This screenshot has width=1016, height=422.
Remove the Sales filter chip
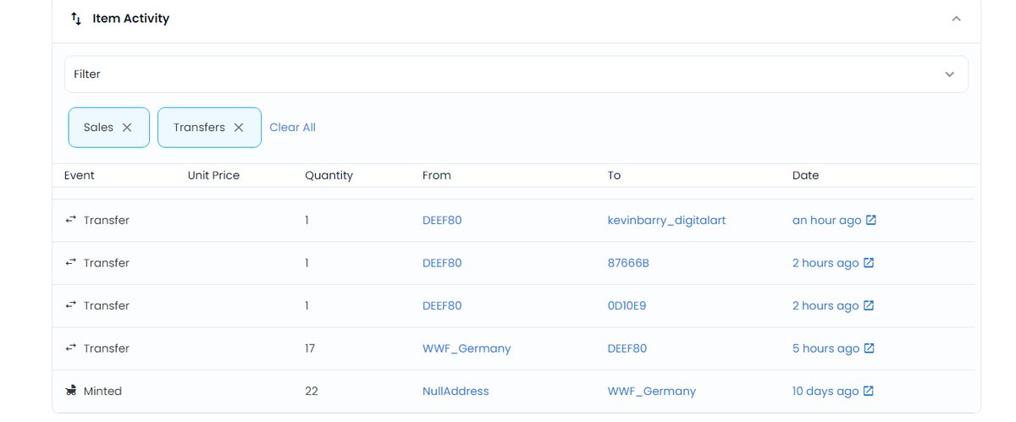pos(127,127)
